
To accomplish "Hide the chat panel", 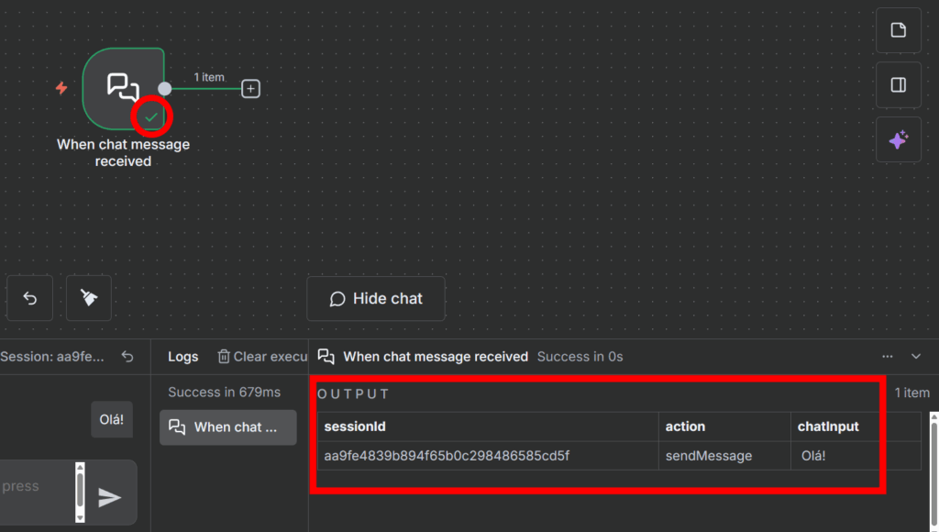I will [376, 298].
